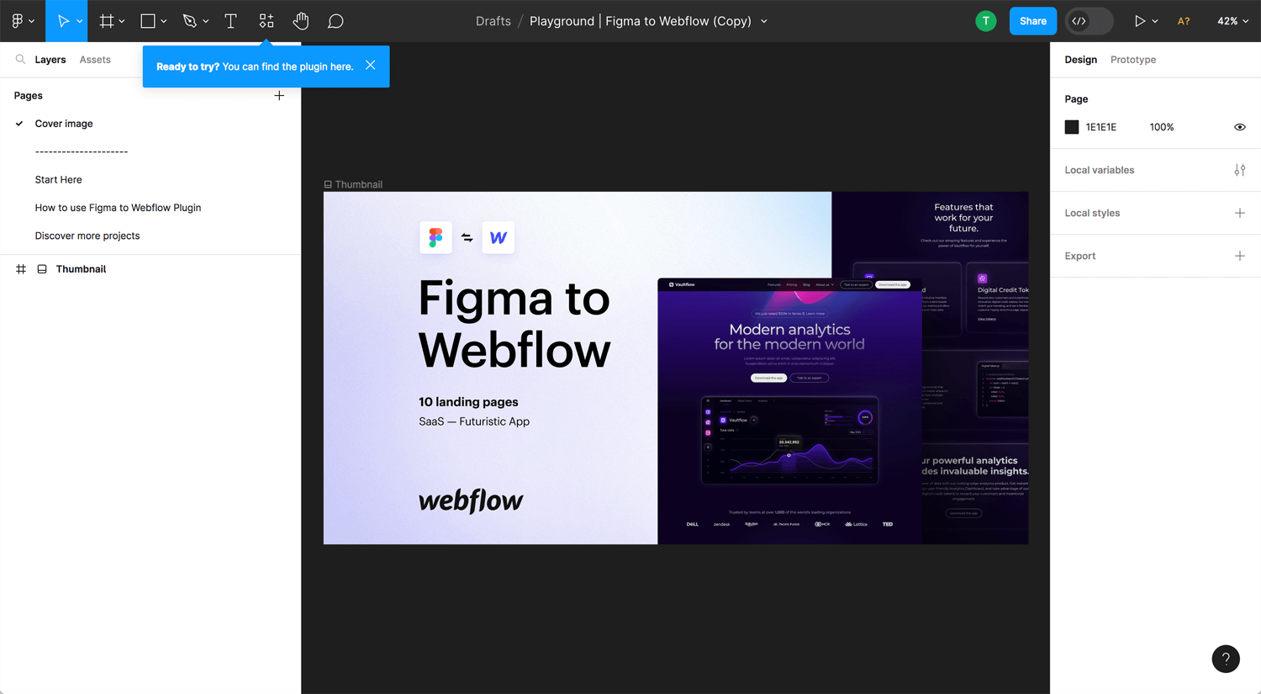The height and width of the screenshot is (694, 1261).
Task: Click Local variables label
Action: click(1099, 170)
